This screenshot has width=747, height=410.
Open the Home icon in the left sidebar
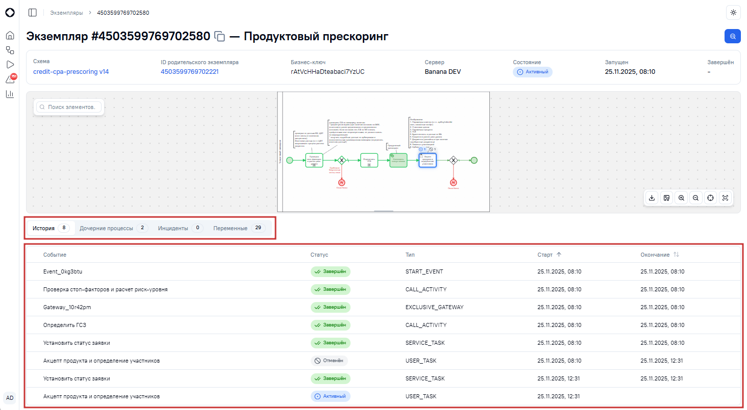pyautogui.click(x=10, y=36)
